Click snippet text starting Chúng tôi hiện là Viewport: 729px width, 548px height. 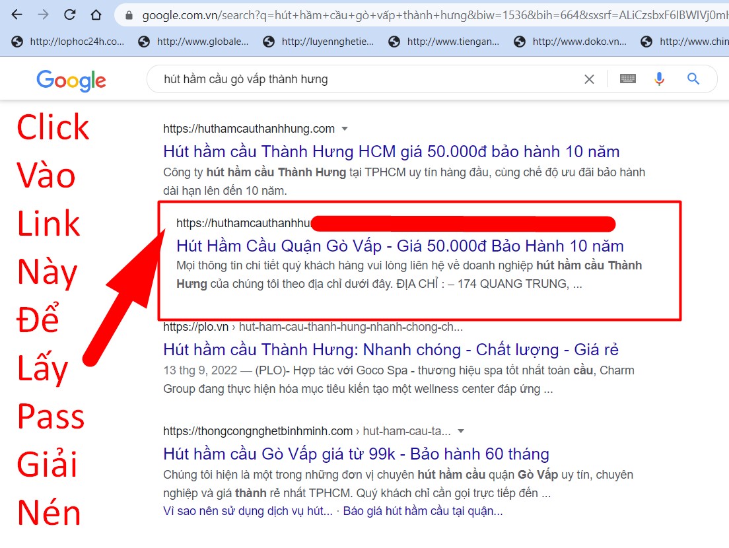click(x=398, y=484)
